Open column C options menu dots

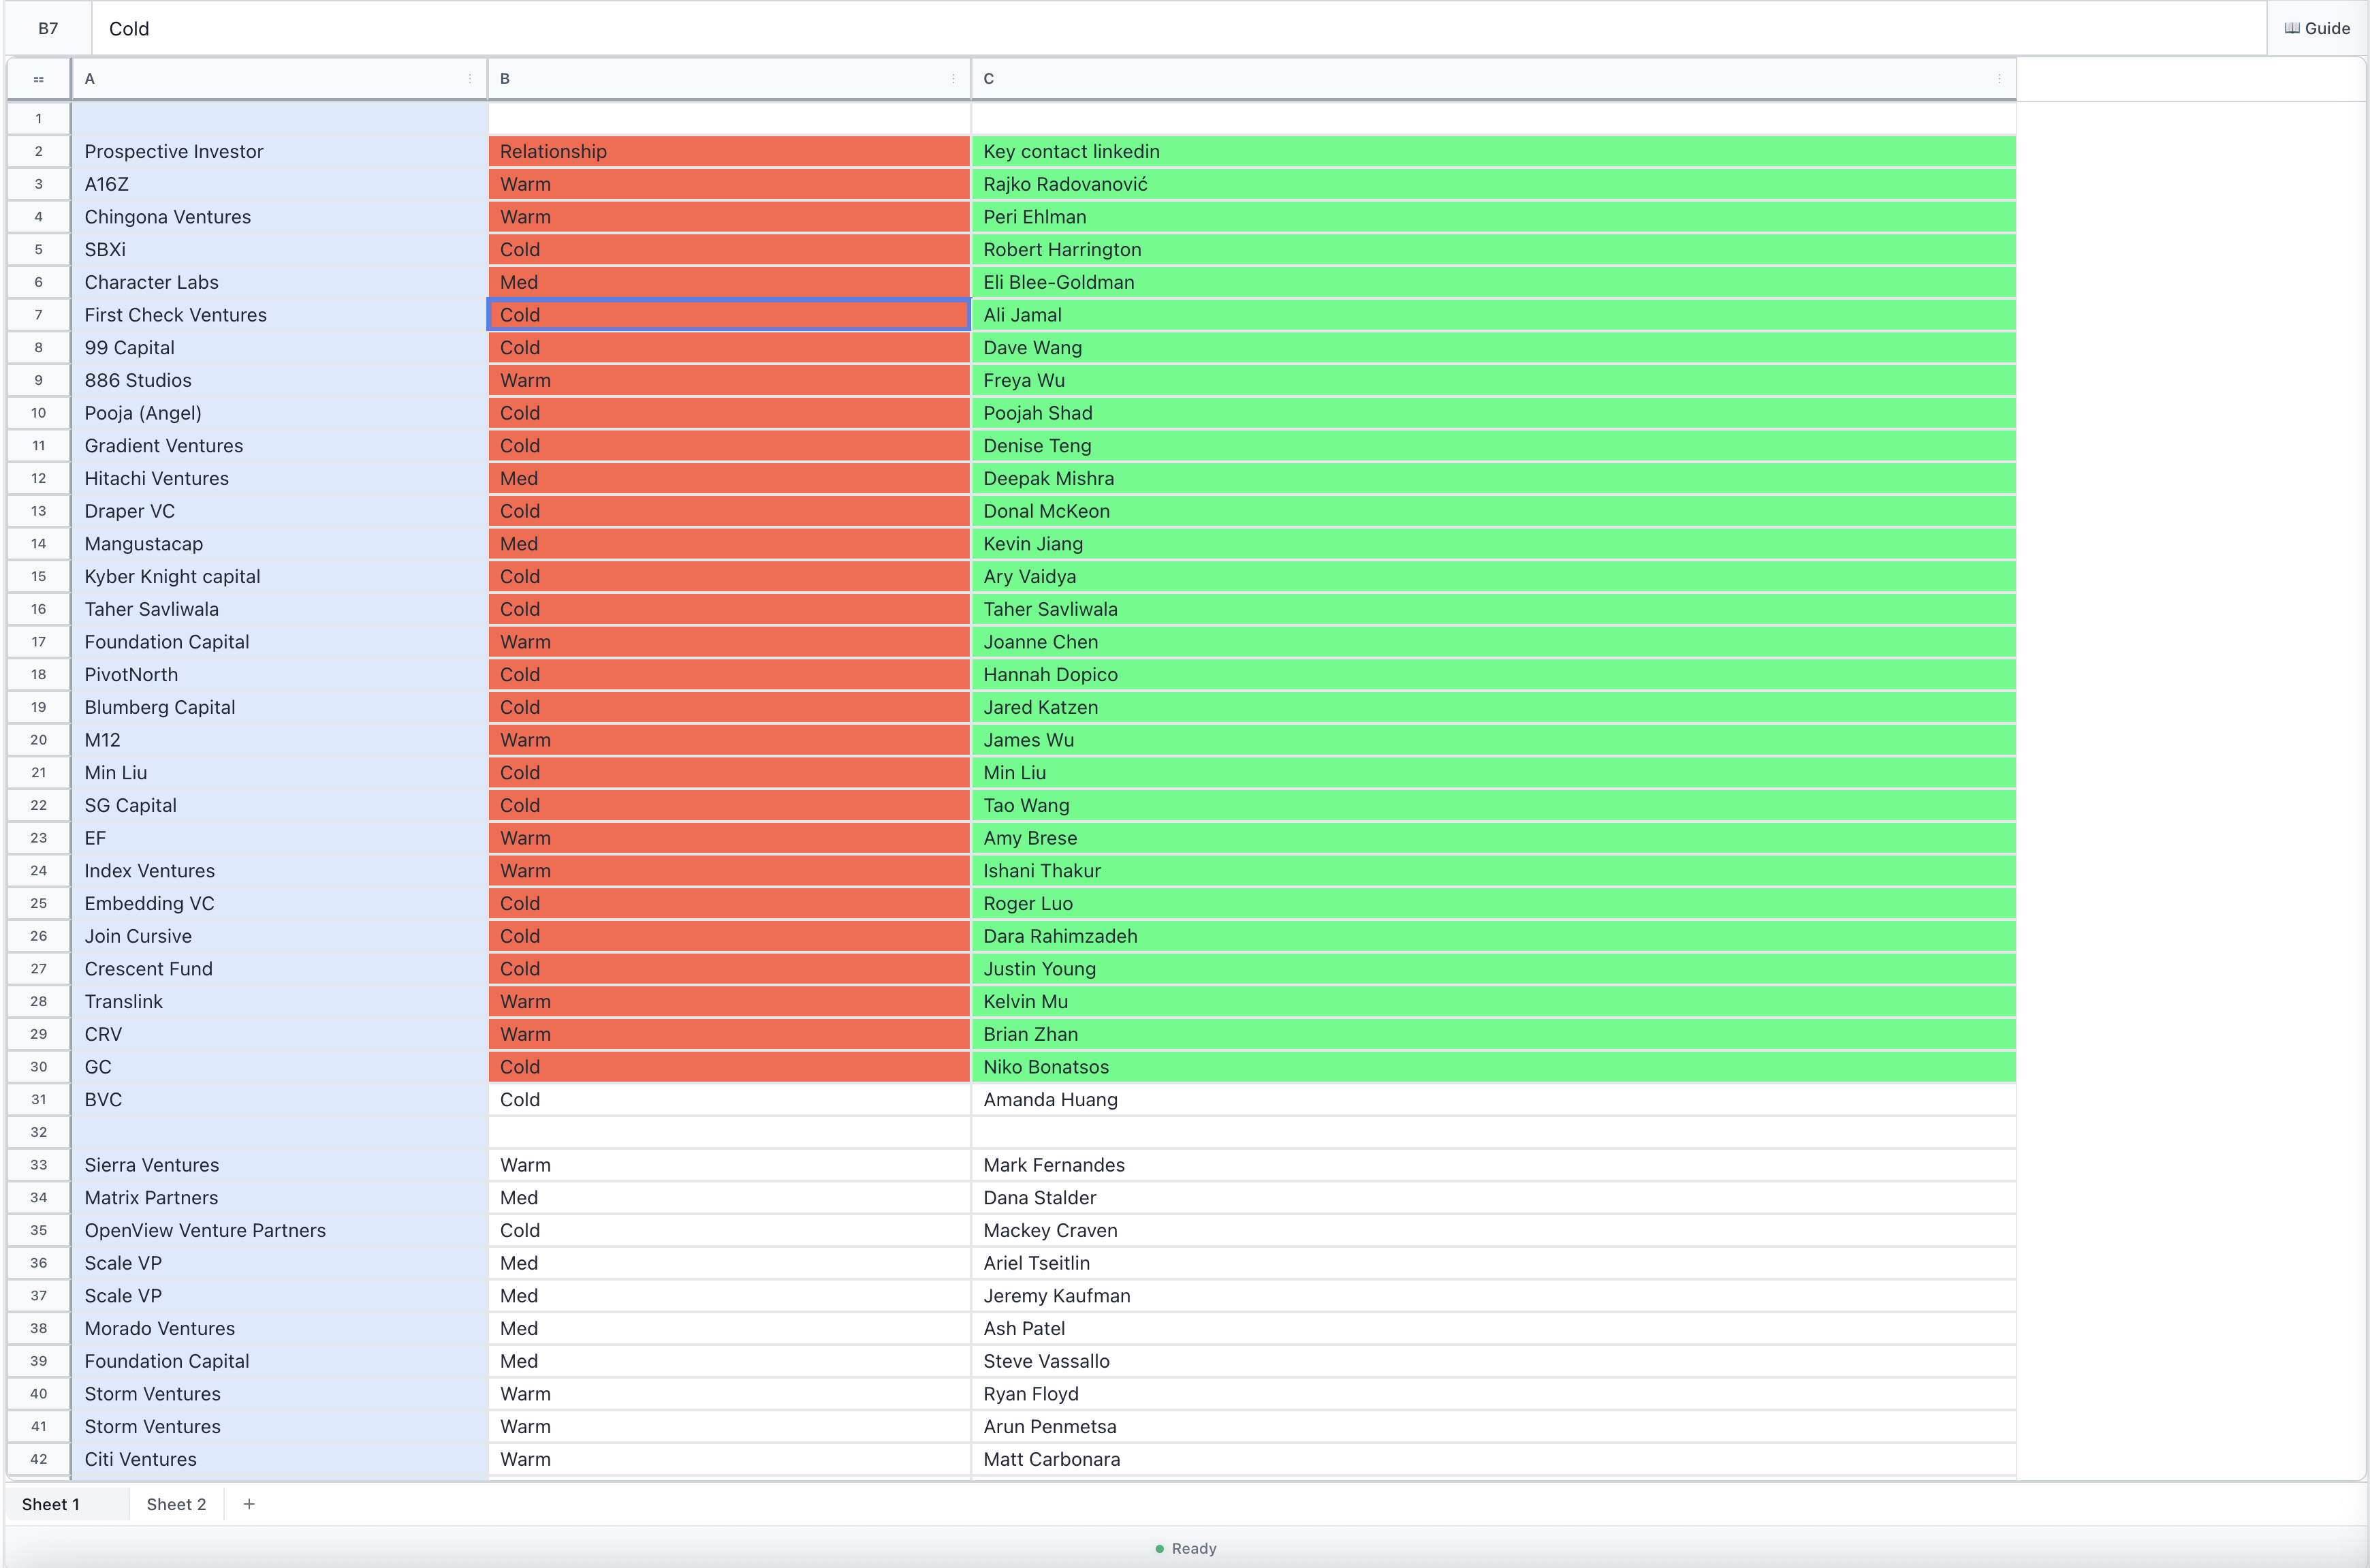[1999, 79]
